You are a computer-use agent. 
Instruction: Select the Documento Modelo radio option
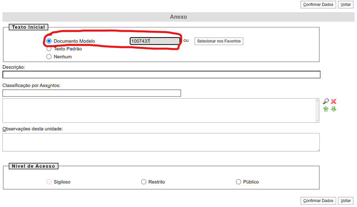49,41
